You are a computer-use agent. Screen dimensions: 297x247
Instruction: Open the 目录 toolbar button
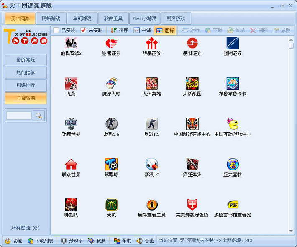pos(236,30)
